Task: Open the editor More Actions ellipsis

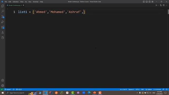Action: pos(167,5)
